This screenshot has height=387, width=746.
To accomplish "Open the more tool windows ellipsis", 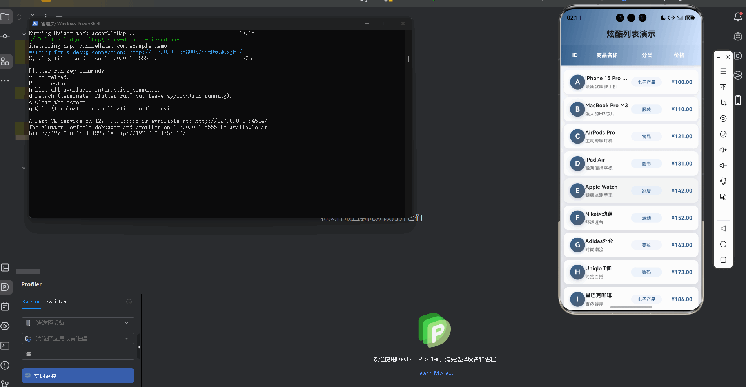I will point(5,81).
